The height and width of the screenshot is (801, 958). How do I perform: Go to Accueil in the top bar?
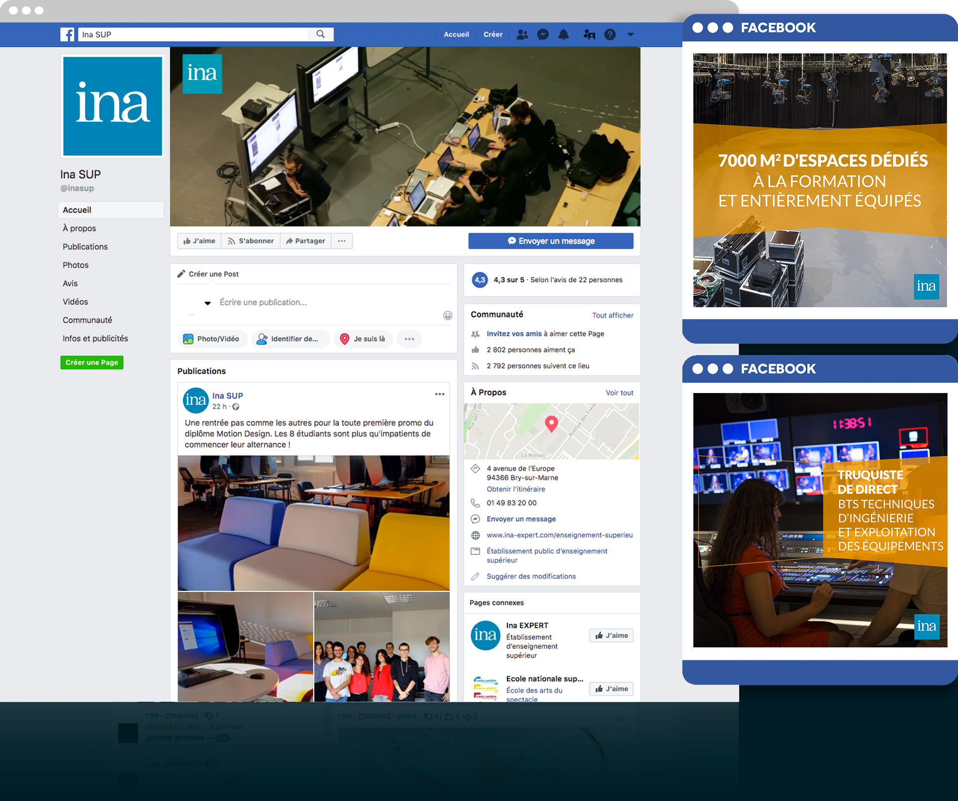456,34
